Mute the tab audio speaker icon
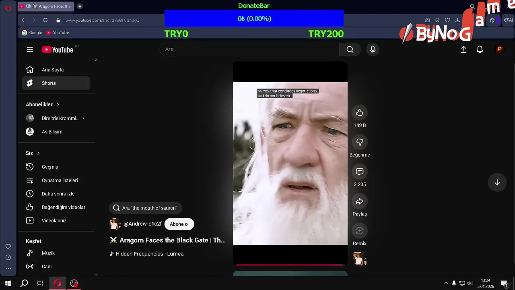 (28, 6)
